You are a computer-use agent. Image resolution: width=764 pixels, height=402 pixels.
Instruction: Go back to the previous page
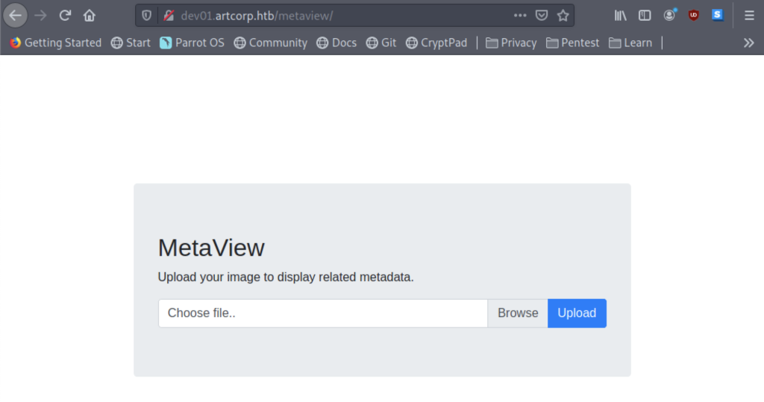coord(15,16)
